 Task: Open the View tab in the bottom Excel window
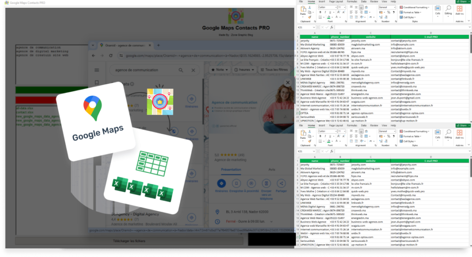(x=384, y=126)
